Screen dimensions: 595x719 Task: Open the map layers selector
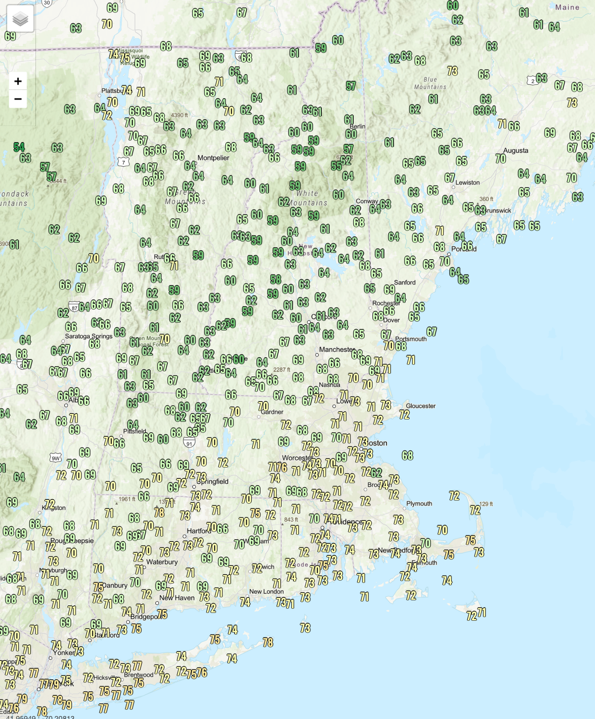point(20,19)
